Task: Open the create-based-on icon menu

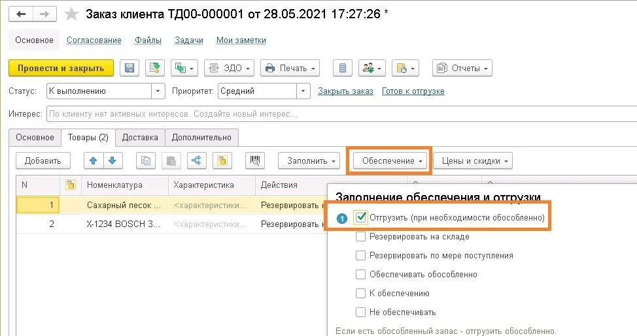Action: [184, 68]
